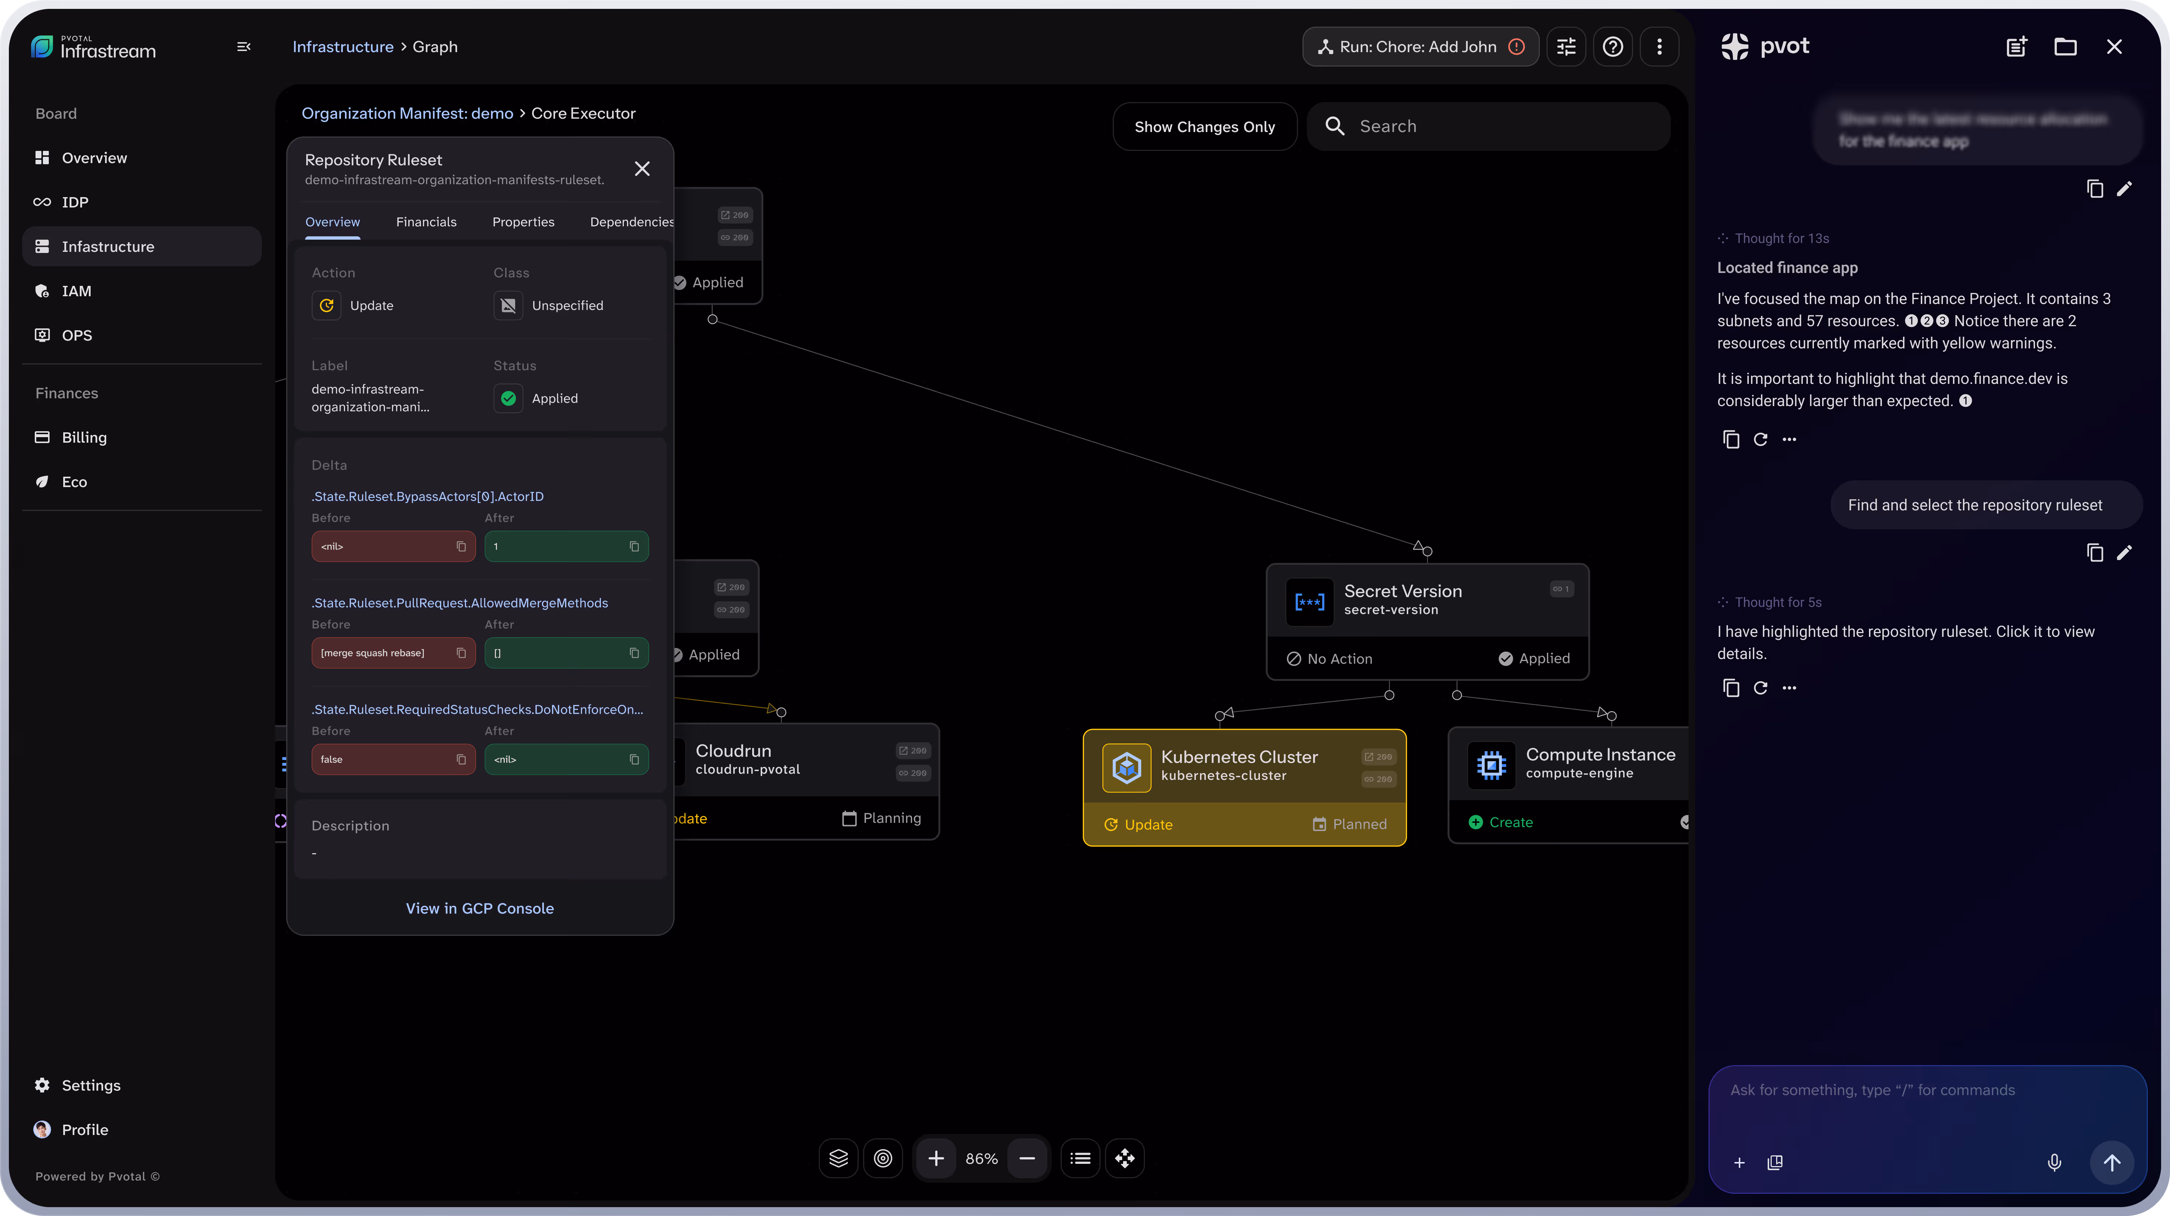Collapse the sidebar menu icon
The image size is (2170, 1216).
[x=243, y=47]
